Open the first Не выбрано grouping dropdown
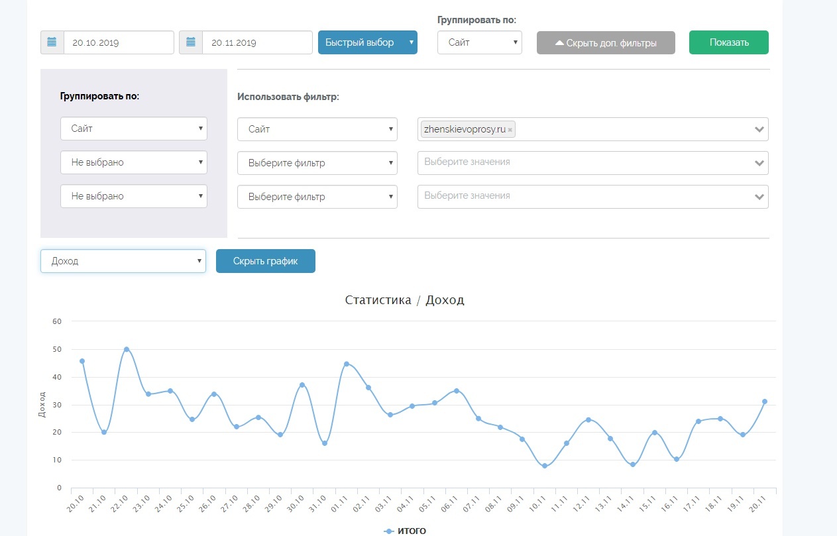Viewport: 837px width, 536px height. click(133, 162)
